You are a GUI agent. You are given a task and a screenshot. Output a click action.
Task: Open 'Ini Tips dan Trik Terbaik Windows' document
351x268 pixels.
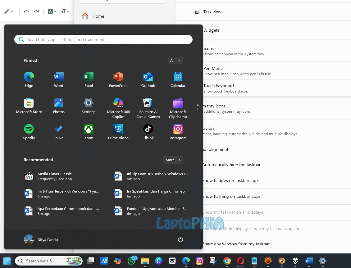click(151, 176)
